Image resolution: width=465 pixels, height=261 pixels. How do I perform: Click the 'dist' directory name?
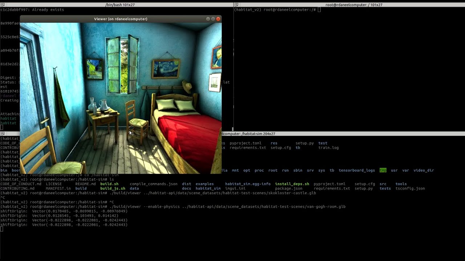[x=186, y=184]
